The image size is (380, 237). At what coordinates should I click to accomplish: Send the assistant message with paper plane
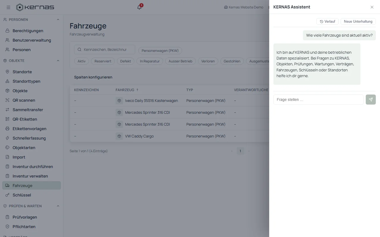(370, 100)
